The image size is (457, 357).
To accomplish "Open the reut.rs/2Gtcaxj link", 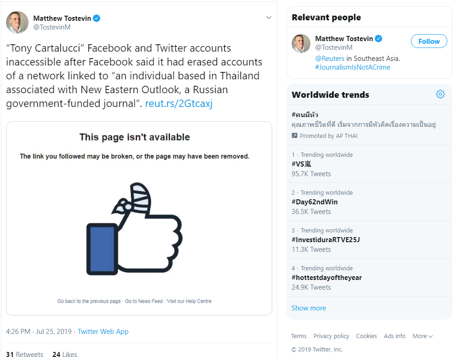I will click(179, 104).
